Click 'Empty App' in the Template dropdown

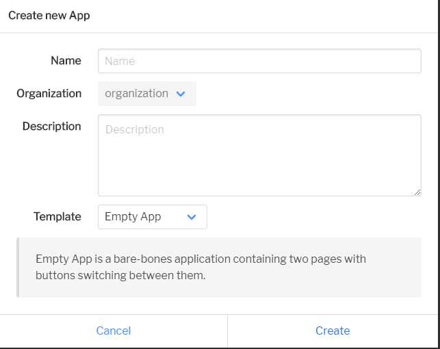[x=133, y=216]
